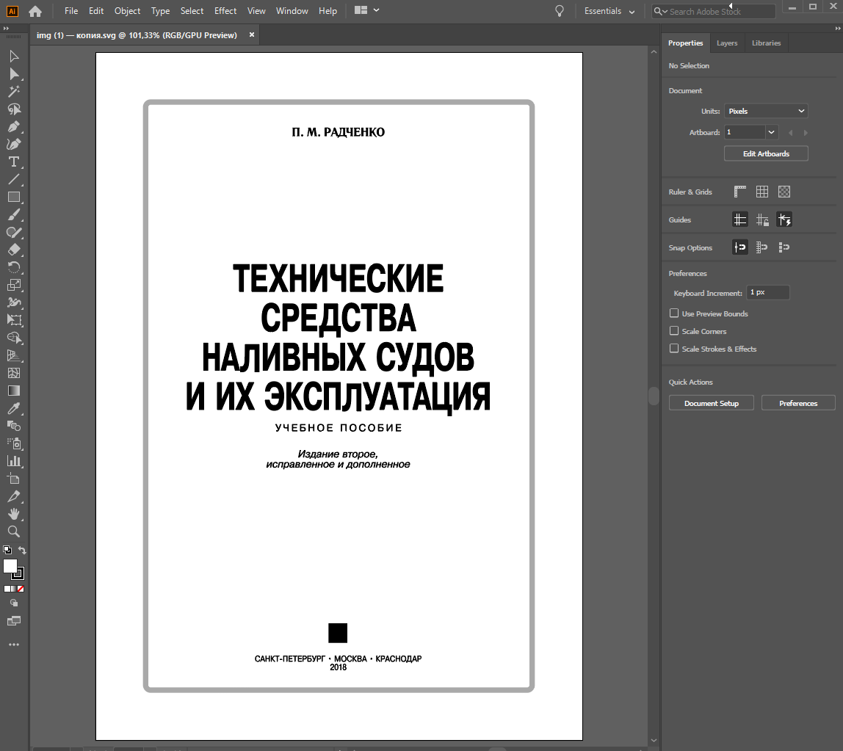Switch to the Layers tab
Image resolution: width=843 pixels, height=751 pixels.
coord(727,43)
